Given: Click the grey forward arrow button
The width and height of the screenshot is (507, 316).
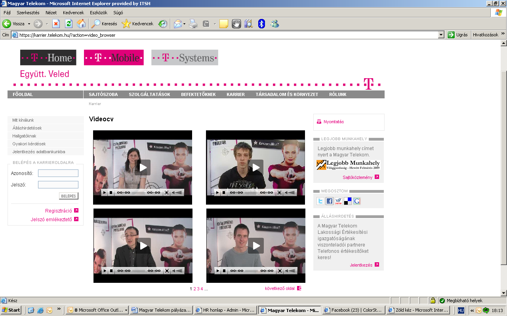Looking at the screenshot, I should point(38,24).
